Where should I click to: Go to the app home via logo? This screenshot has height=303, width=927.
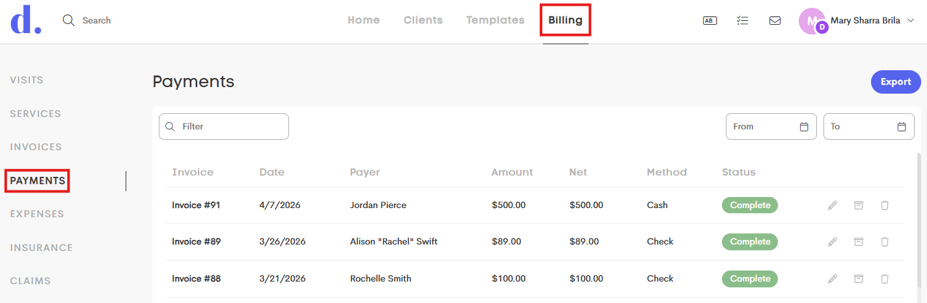[26, 20]
